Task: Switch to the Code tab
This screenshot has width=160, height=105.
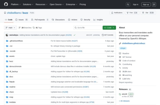Action: click(x=9, y=20)
